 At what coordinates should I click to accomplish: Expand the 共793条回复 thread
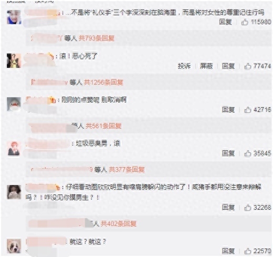click(x=97, y=38)
